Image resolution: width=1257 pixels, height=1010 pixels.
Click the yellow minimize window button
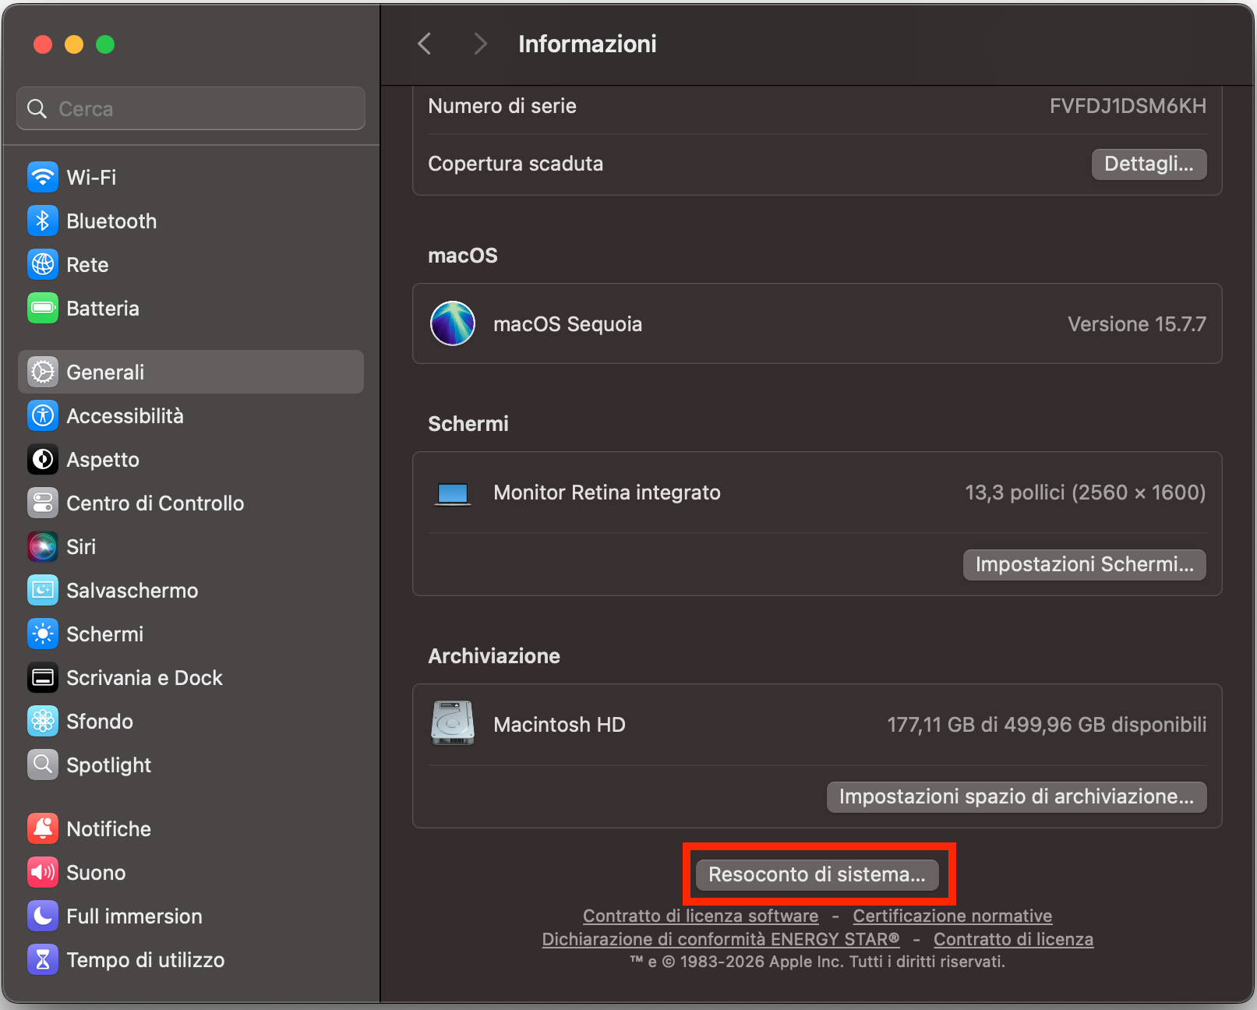(74, 44)
